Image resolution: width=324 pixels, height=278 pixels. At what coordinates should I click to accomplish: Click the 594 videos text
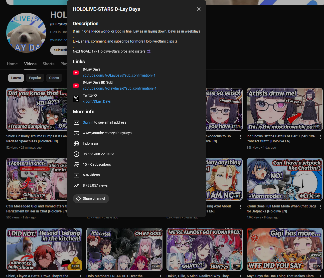click(91, 175)
